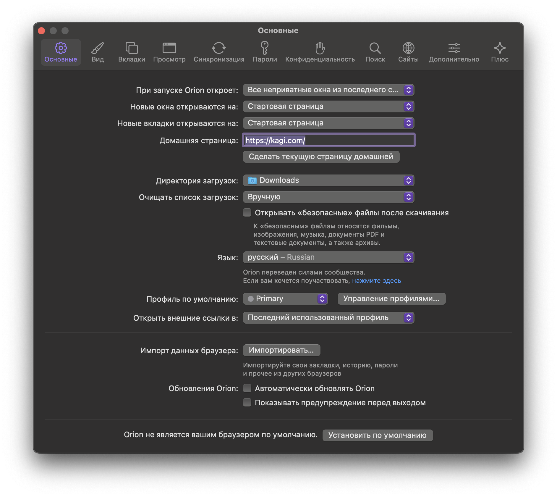Switch to the Просмотр tab
This screenshot has height=497, width=557.
pos(169,52)
